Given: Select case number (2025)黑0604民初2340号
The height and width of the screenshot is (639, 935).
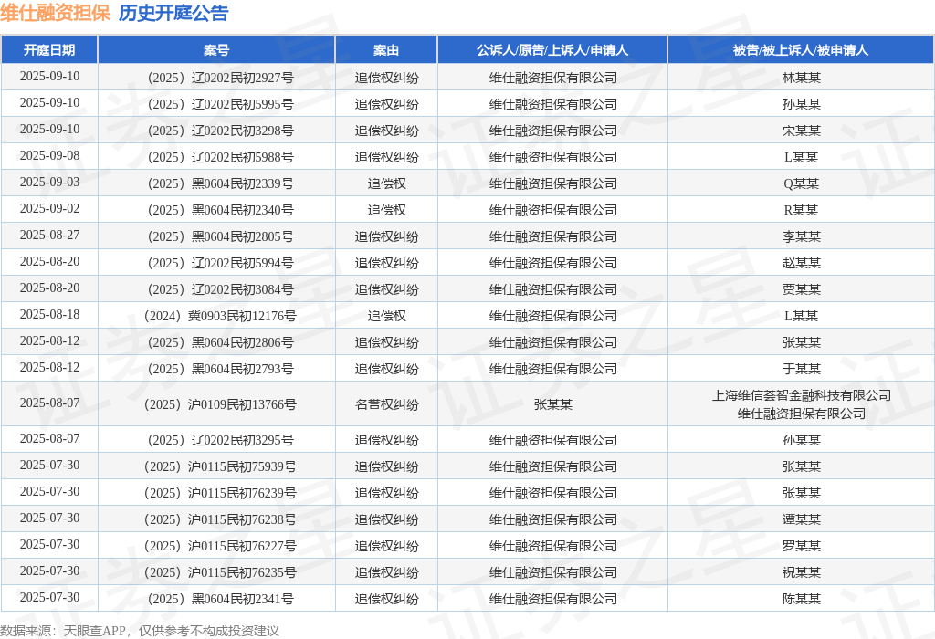Looking at the screenshot, I should click(x=220, y=210).
